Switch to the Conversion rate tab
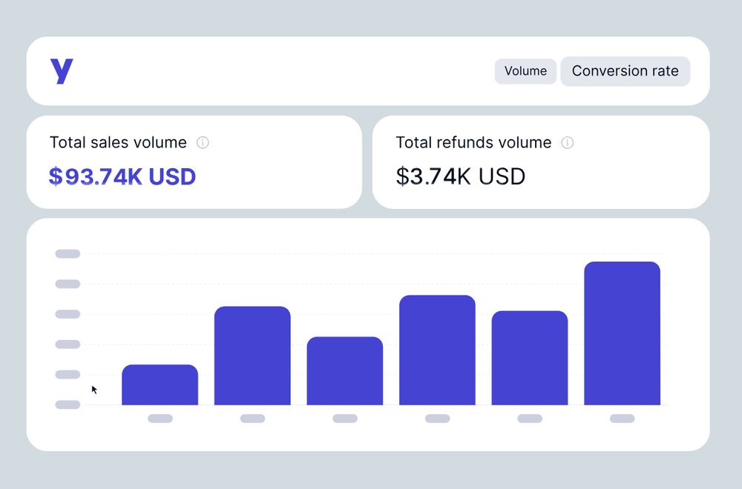 pos(625,71)
